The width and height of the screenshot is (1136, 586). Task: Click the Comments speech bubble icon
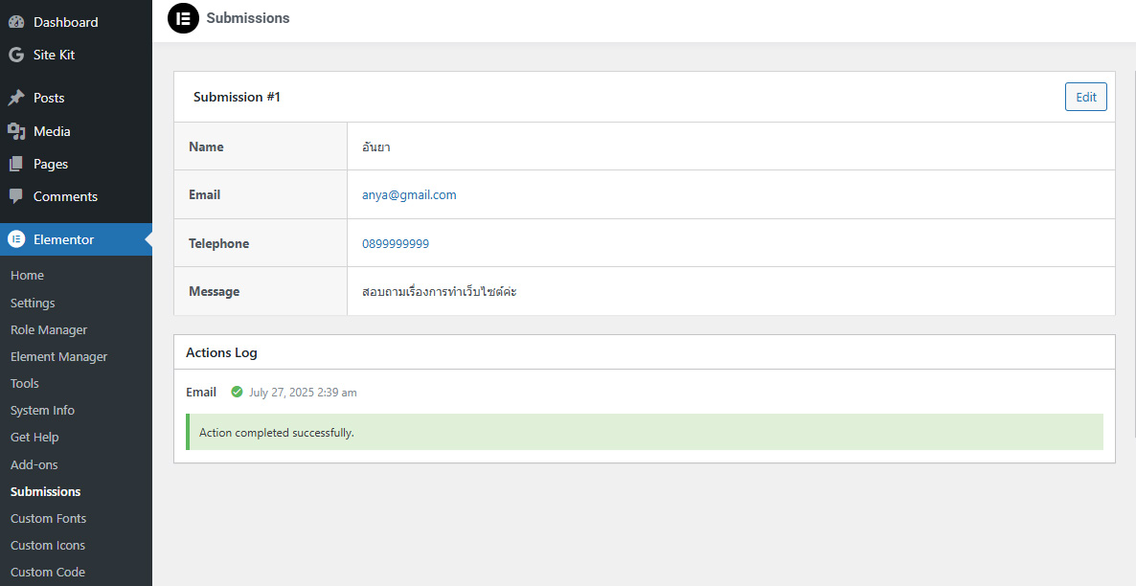[x=16, y=196]
